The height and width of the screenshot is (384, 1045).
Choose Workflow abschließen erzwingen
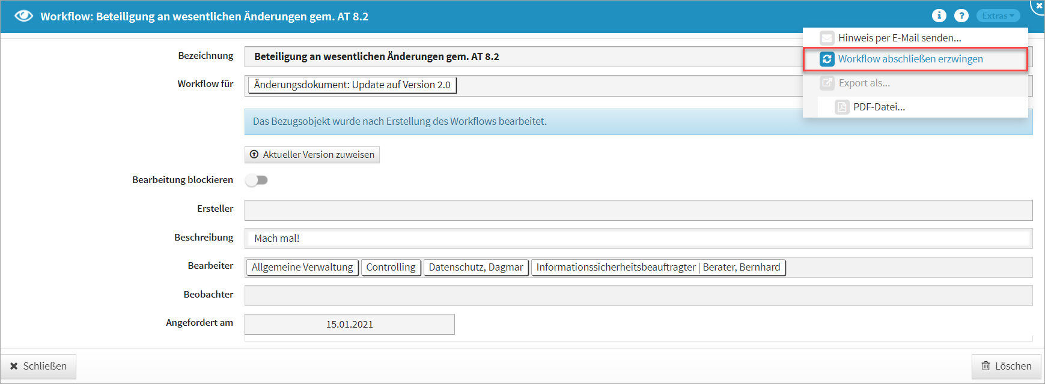[x=915, y=59]
